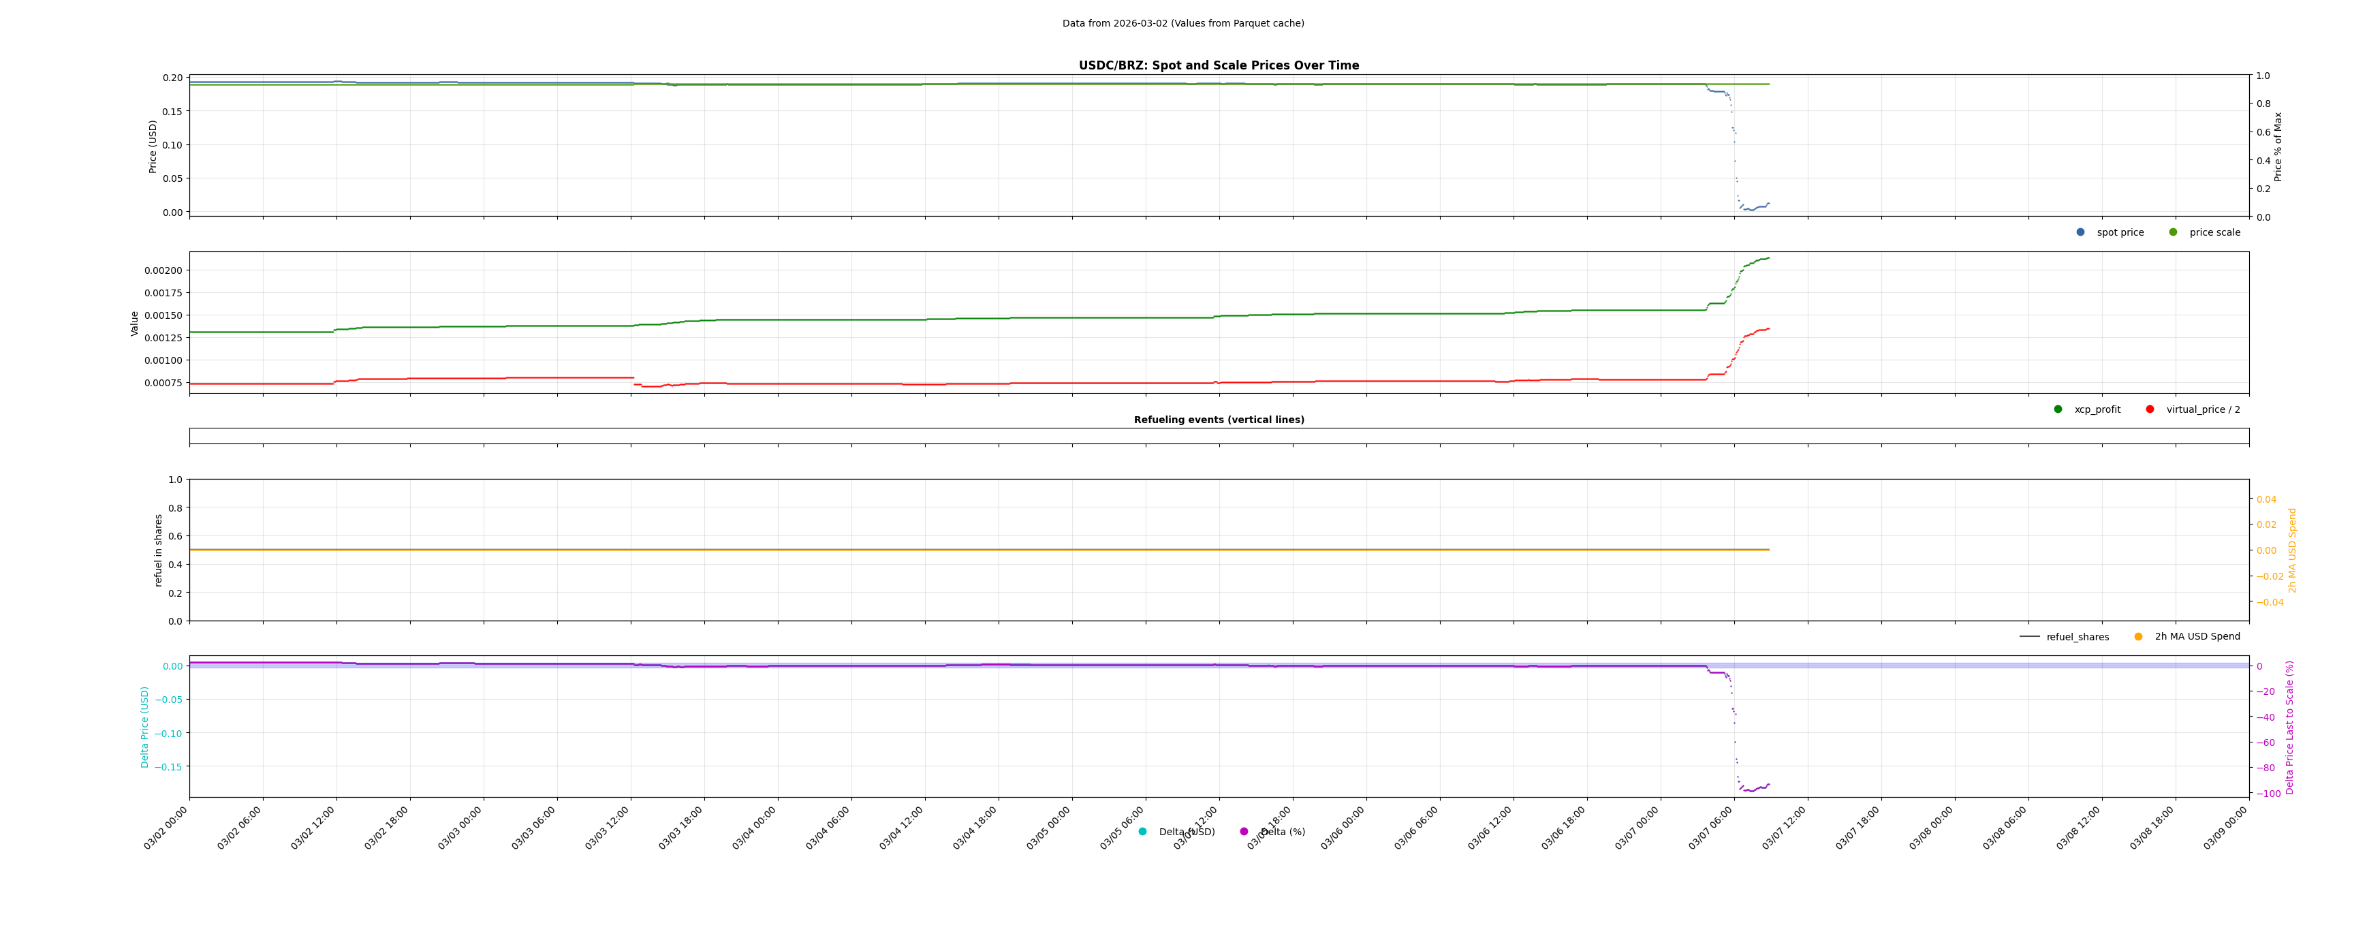Click the 'Price % of Max' right axis label
This screenshot has height=938, width=2367.
click(2278, 146)
